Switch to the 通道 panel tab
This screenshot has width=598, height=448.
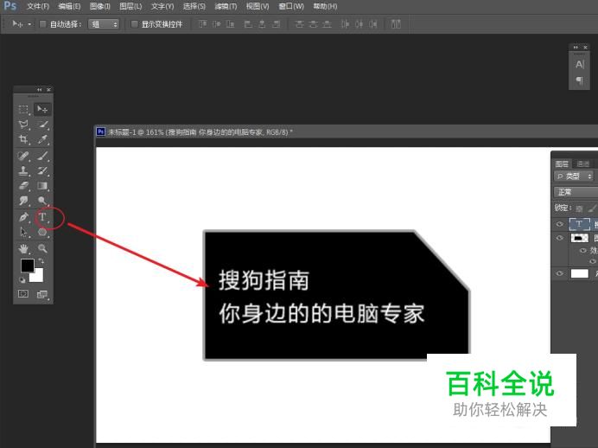click(x=582, y=163)
